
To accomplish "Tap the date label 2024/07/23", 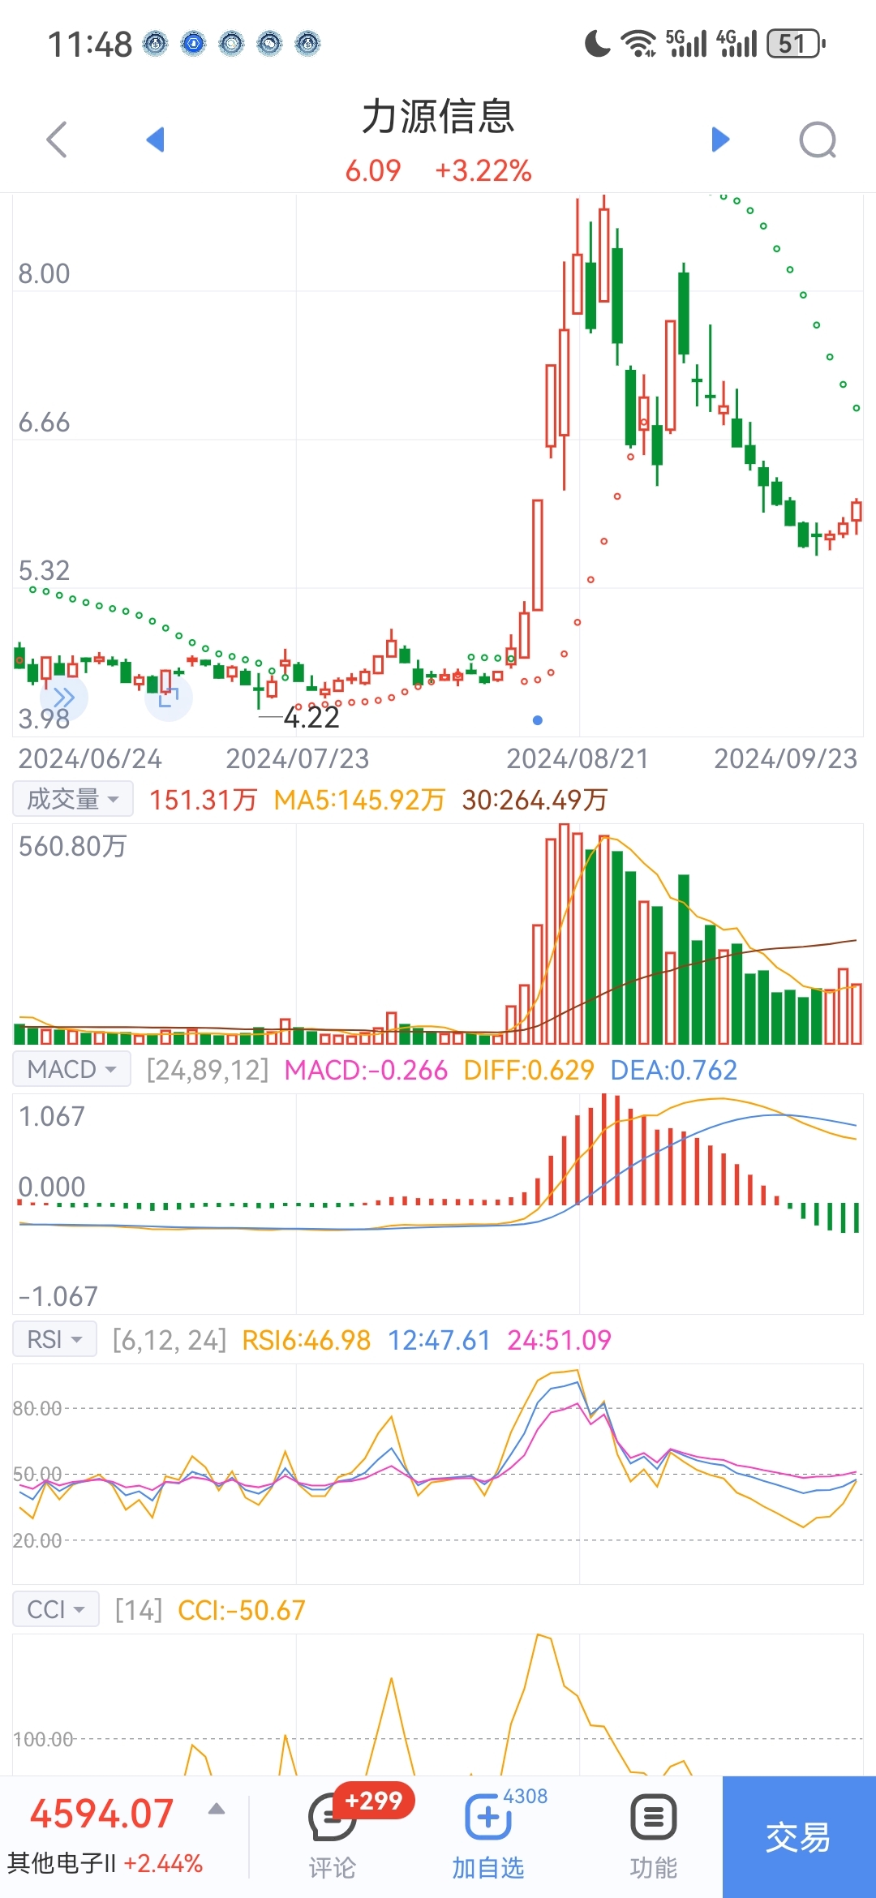I will click(x=297, y=758).
